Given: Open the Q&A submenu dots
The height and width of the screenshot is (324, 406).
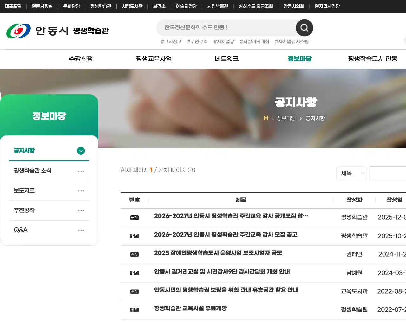Looking at the screenshot, I should (81, 230).
